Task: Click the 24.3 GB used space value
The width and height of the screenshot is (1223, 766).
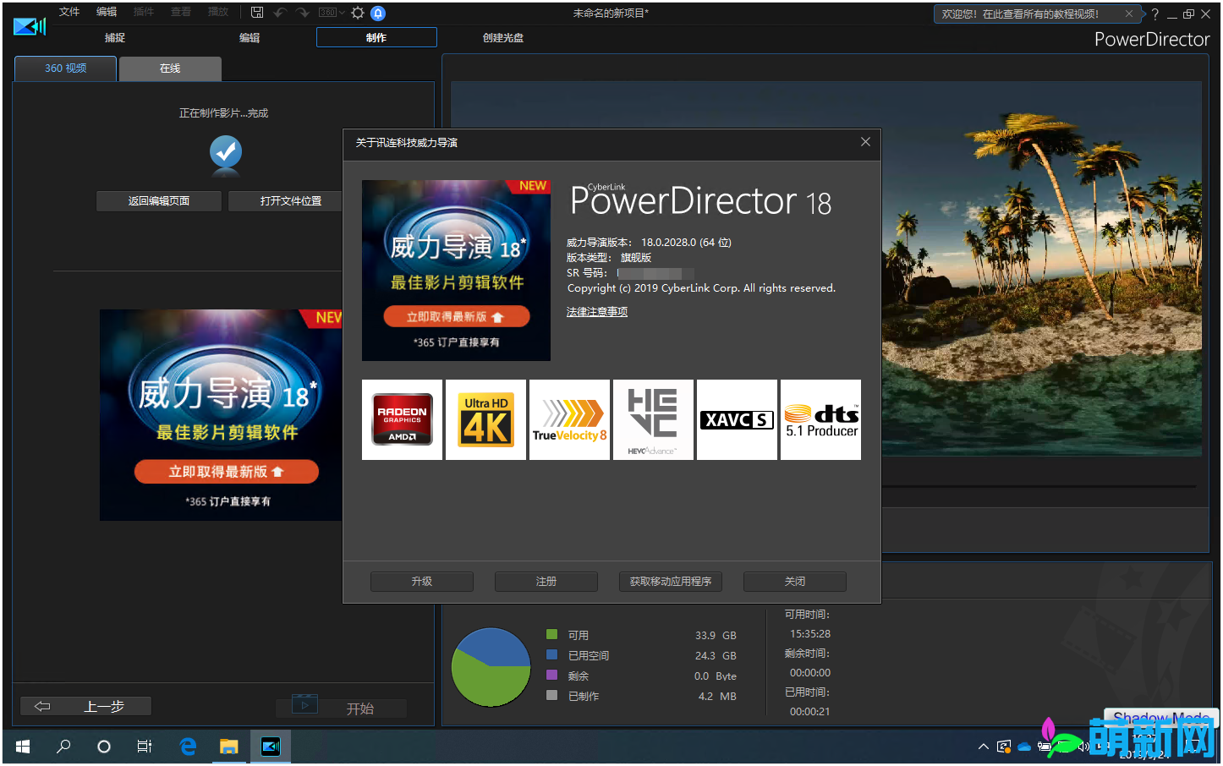Action: (716, 656)
